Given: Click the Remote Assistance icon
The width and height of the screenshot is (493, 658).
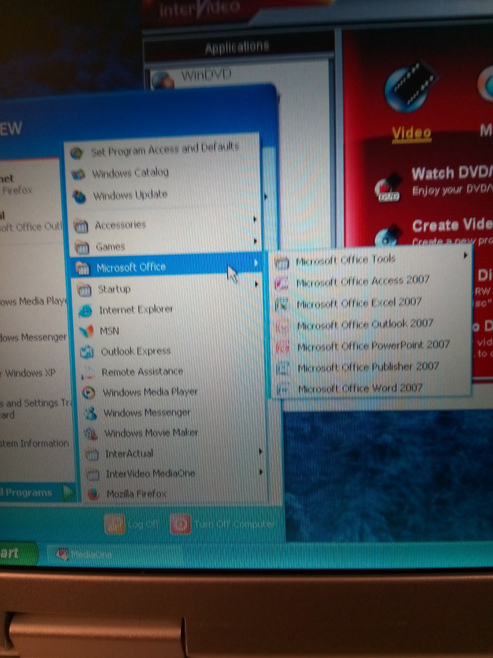Looking at the screenshot, I should [x=88, y=373].
